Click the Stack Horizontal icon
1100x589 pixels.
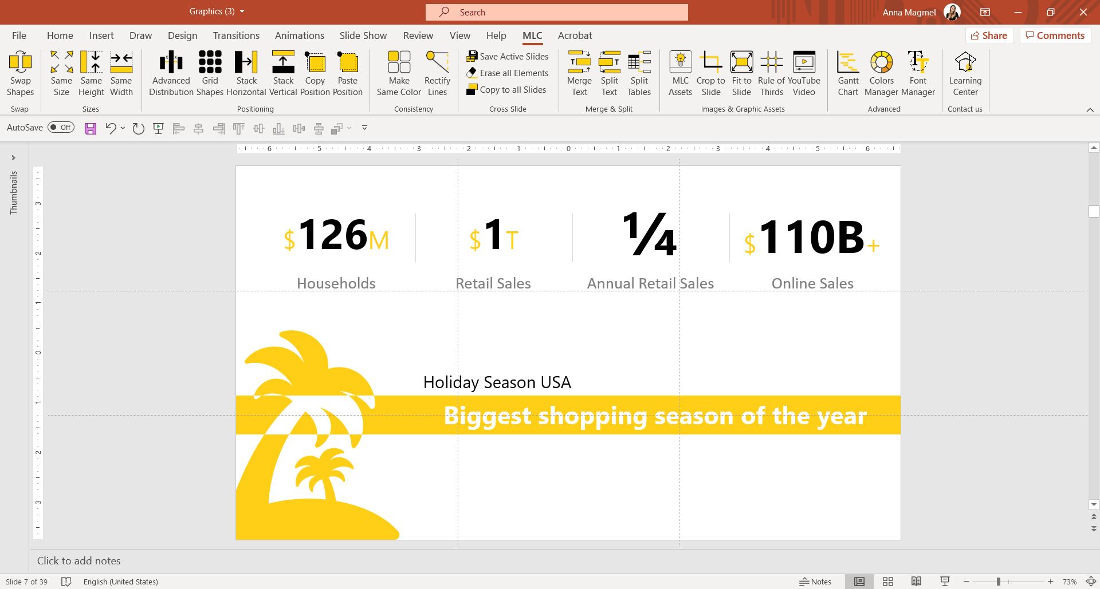pyautogui.click(x=246, y=62)
